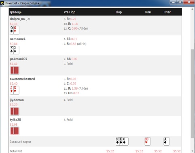This screenshot has height=153, width=195.
Task: Click the 10 of hearts turn card
Action: point(147,141)
